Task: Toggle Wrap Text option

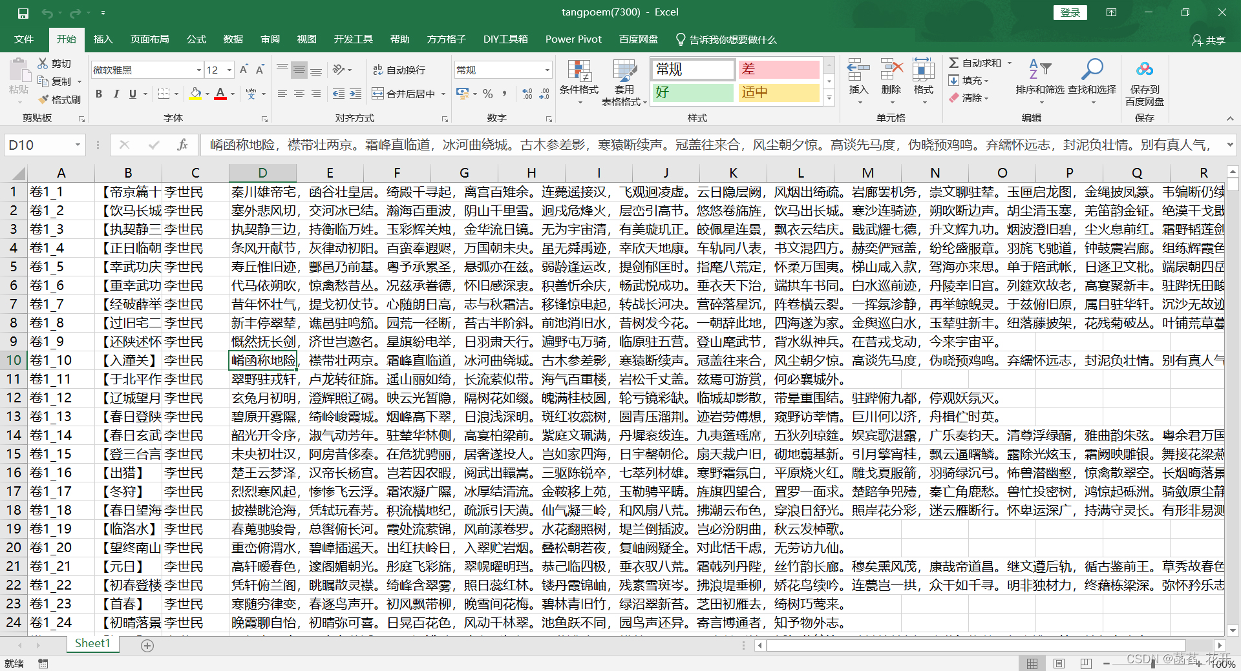Action: (399, 70)
